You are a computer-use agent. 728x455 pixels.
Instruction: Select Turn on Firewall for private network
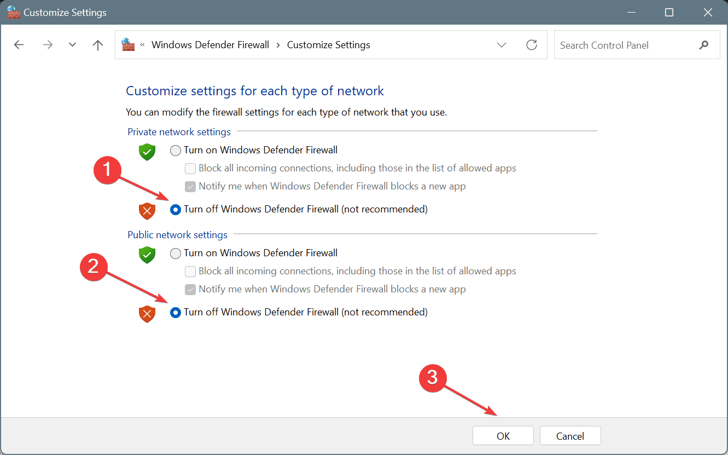point(176,150)
